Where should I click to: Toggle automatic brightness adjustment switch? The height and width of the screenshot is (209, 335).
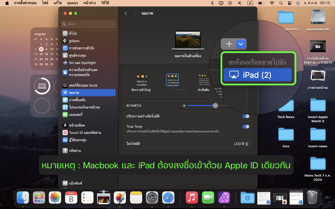tap(246, 116)
